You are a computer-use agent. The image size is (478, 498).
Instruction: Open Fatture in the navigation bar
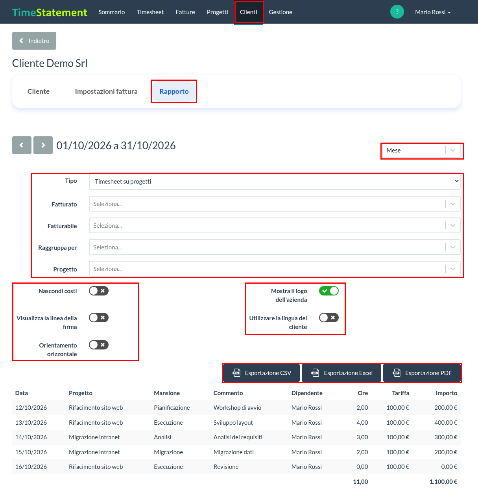point(185,12)
